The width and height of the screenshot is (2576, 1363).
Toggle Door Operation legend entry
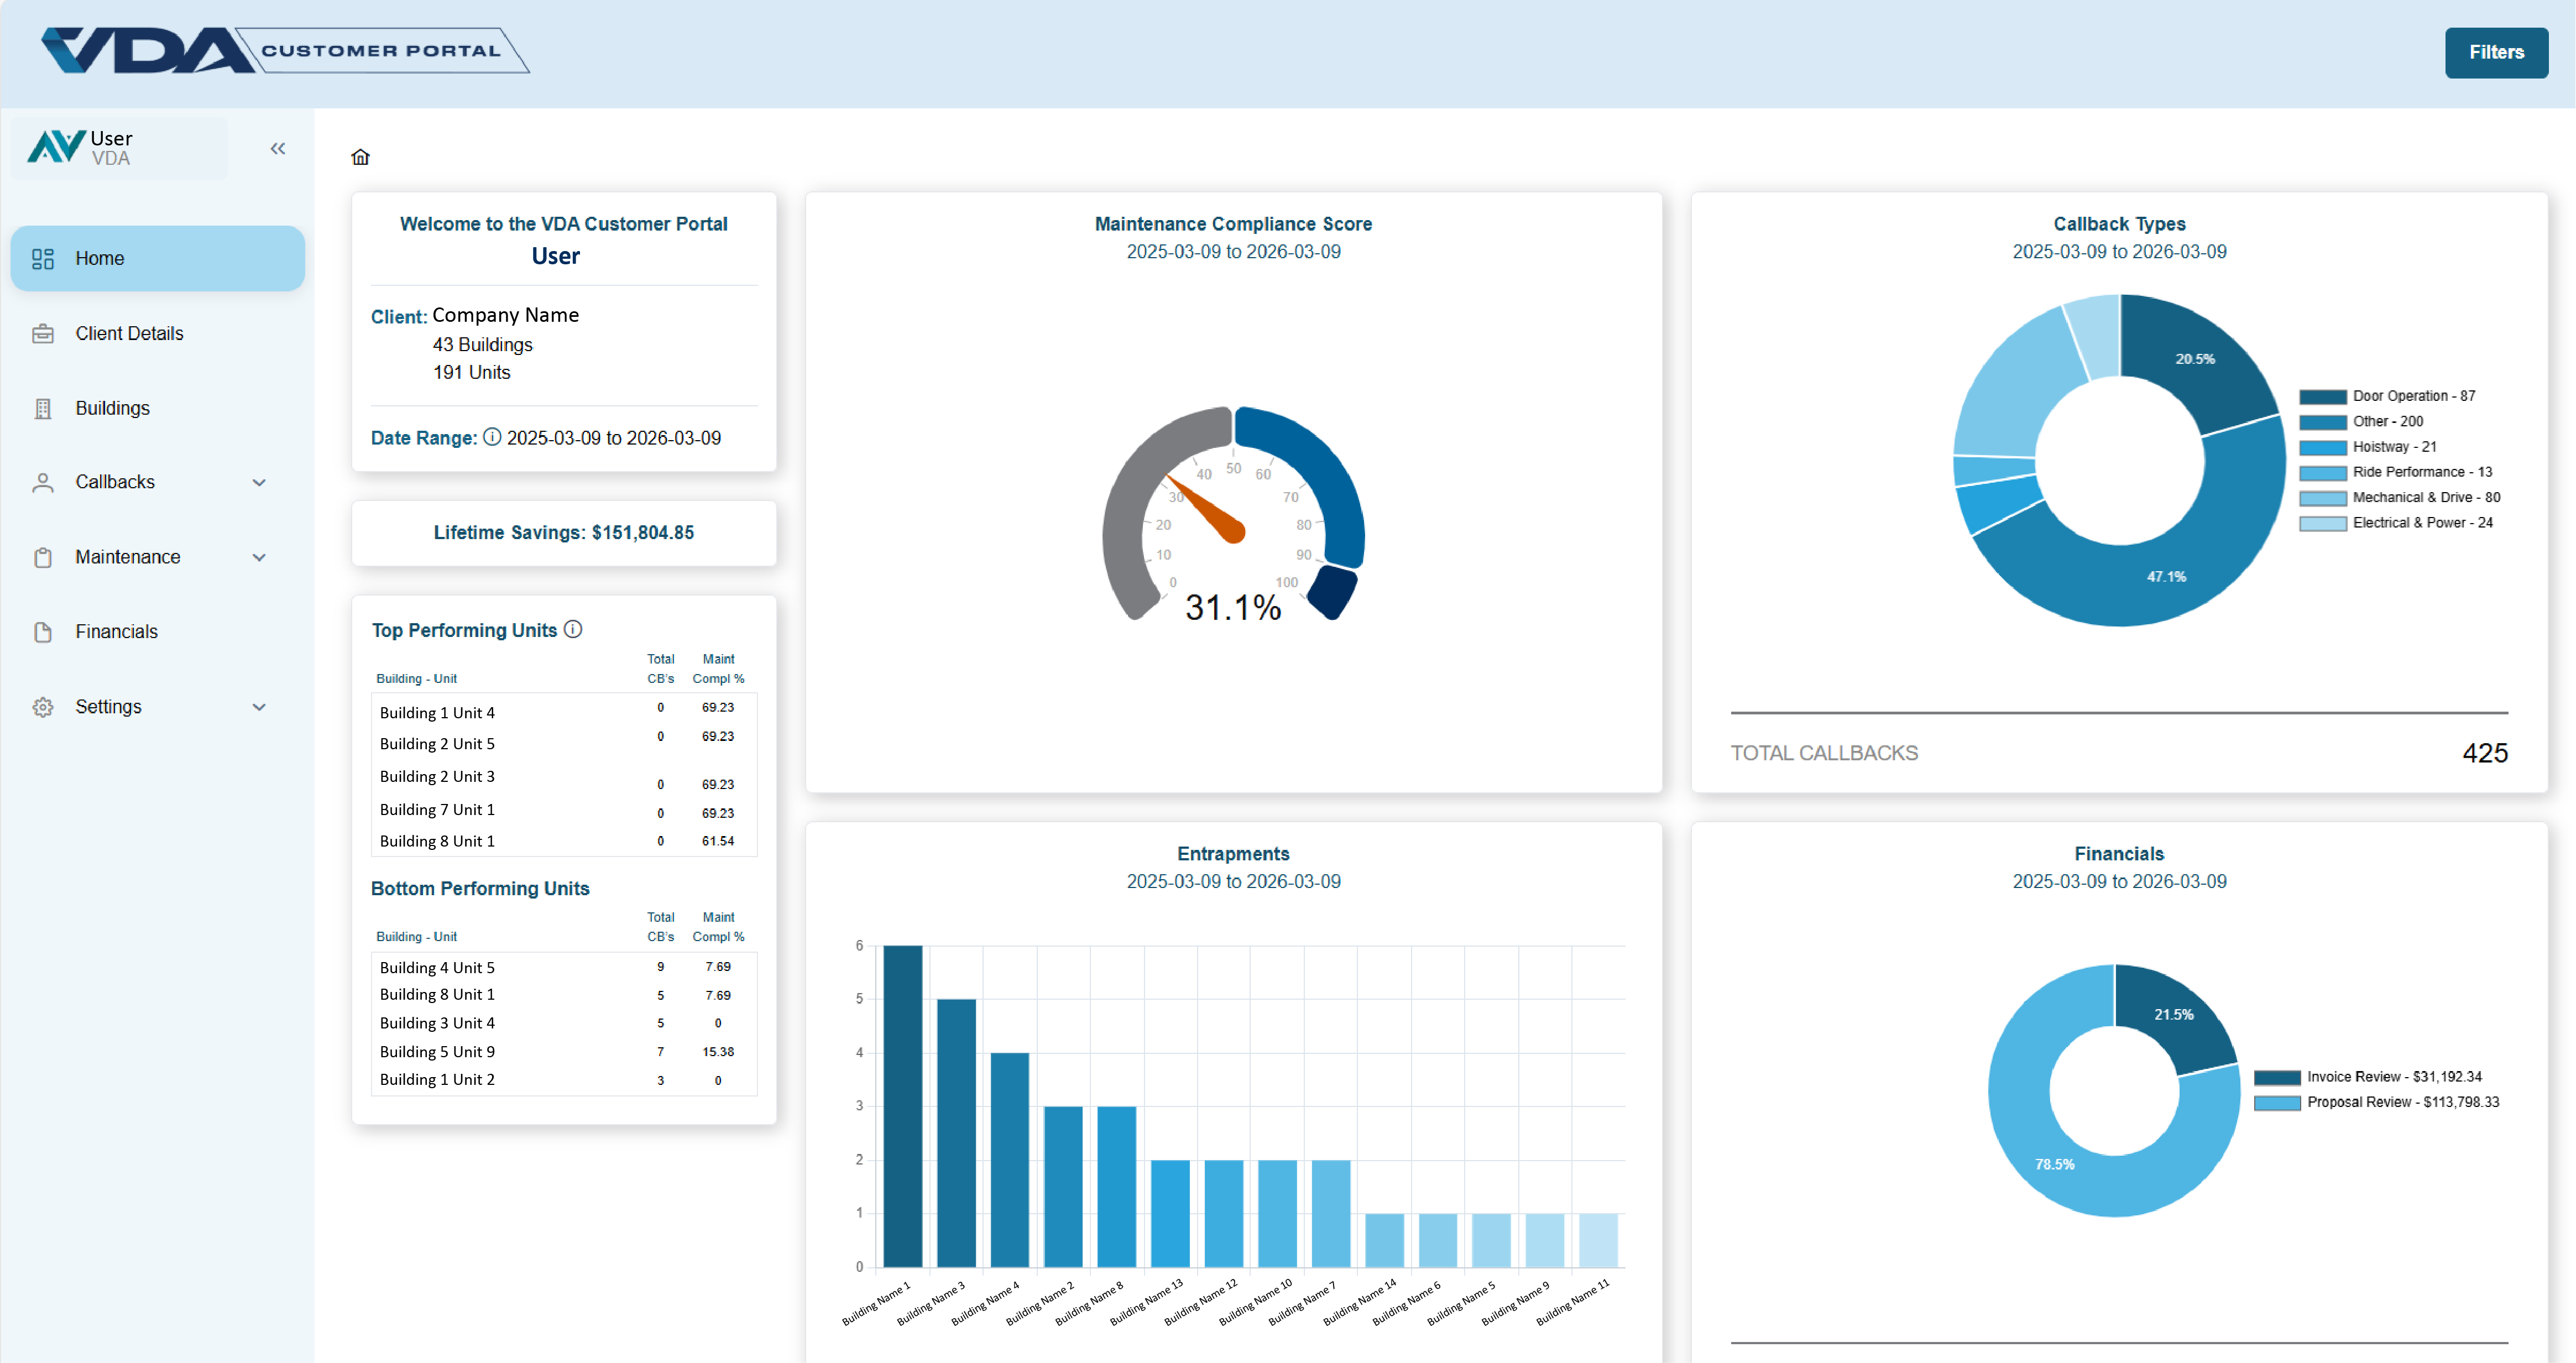(2413, 396)
